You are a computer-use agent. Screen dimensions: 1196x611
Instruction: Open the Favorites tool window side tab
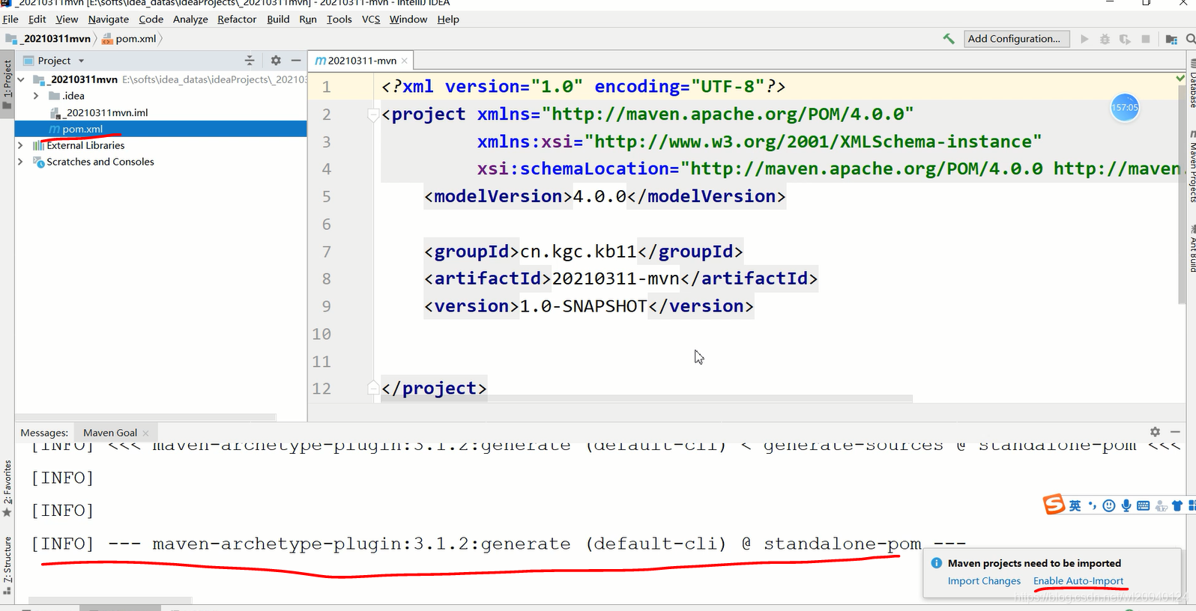point(7,488)
